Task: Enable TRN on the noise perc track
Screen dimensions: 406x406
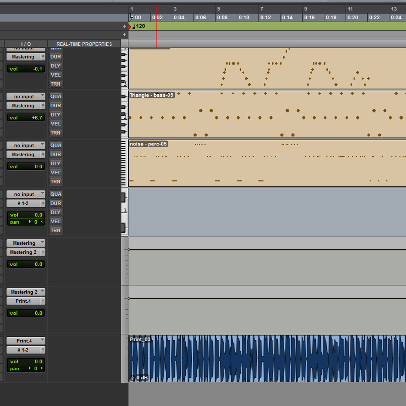Action: [x=56, y=182]
